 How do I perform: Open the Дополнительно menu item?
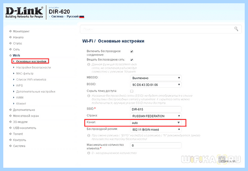[x=24, y=110]
